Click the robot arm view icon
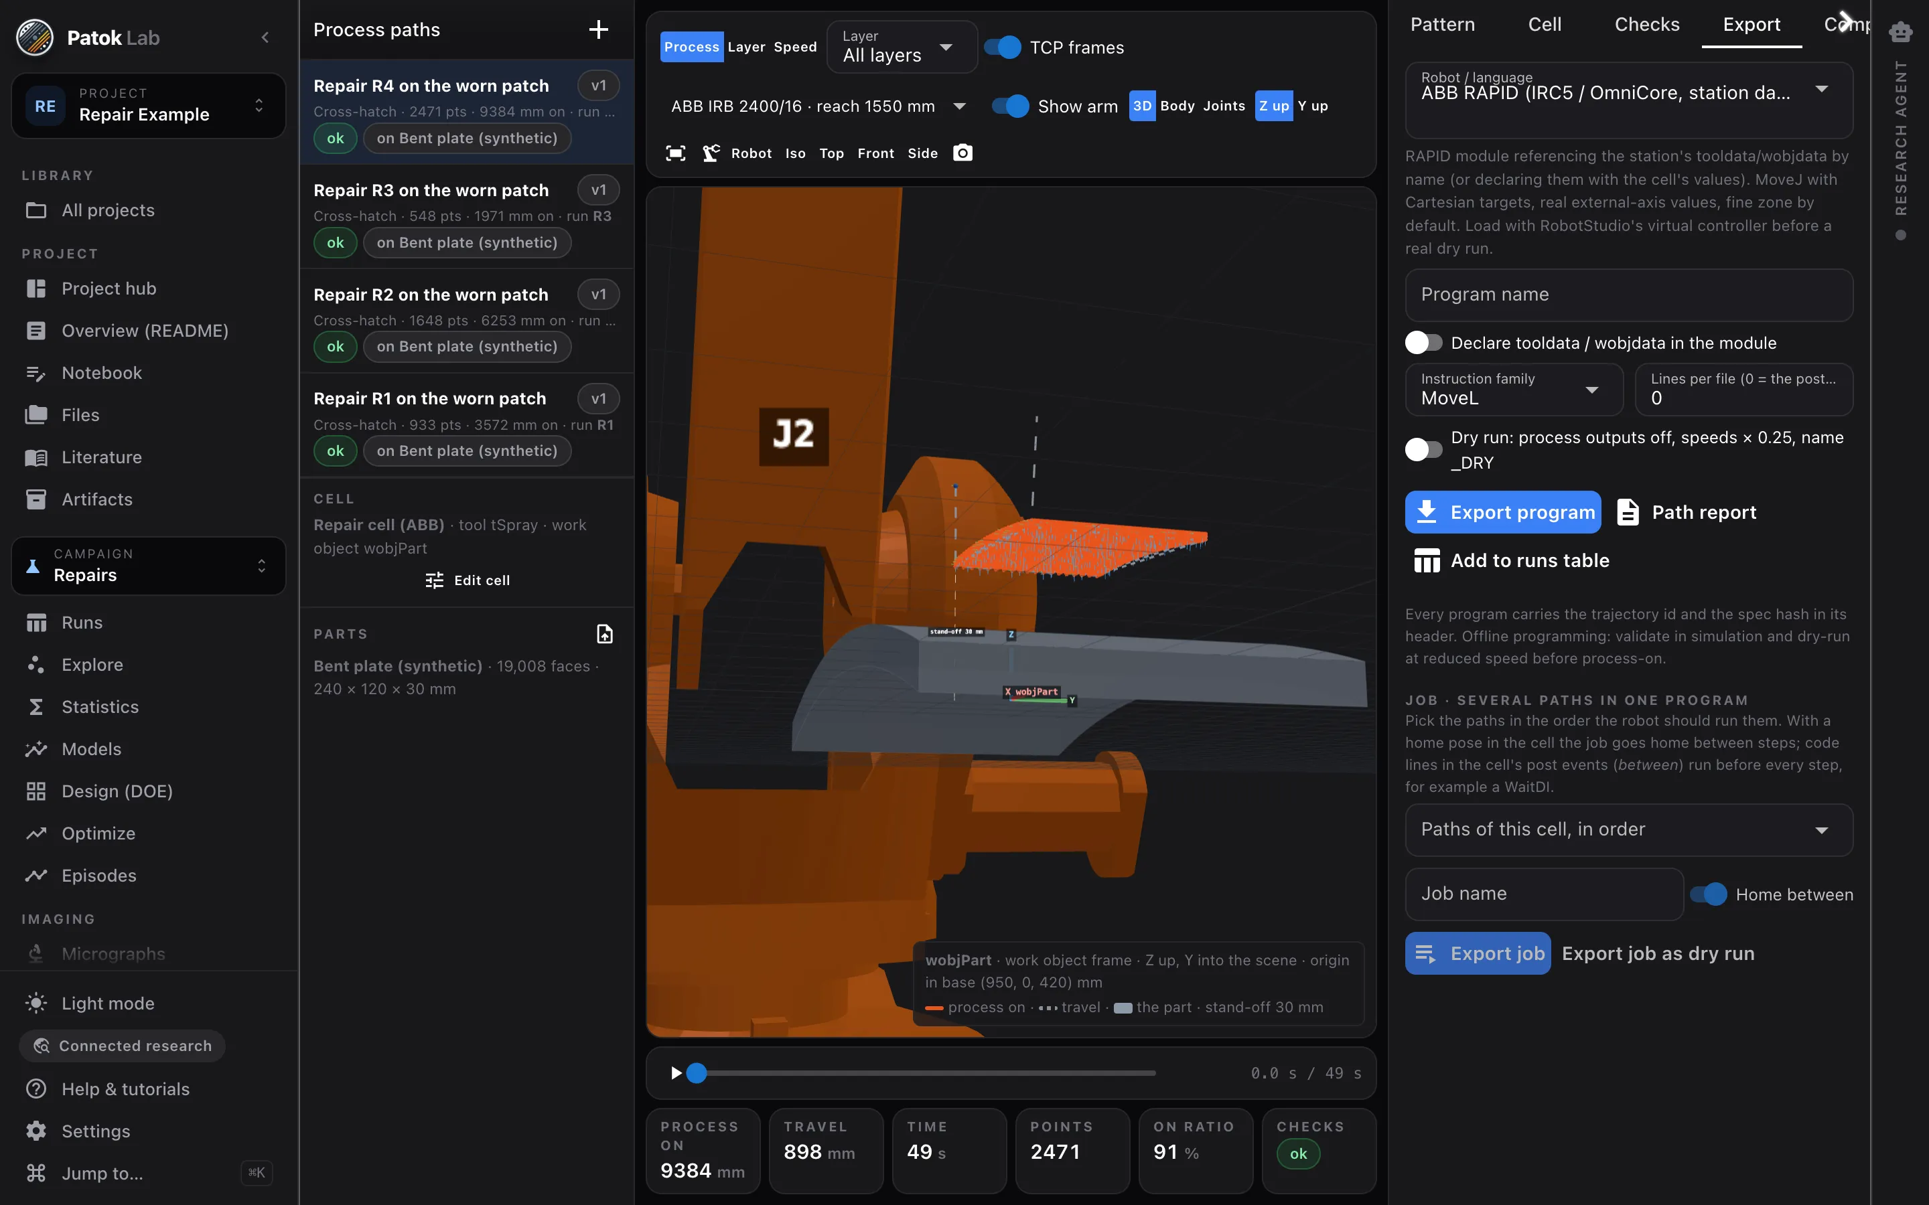 [711, 153]
